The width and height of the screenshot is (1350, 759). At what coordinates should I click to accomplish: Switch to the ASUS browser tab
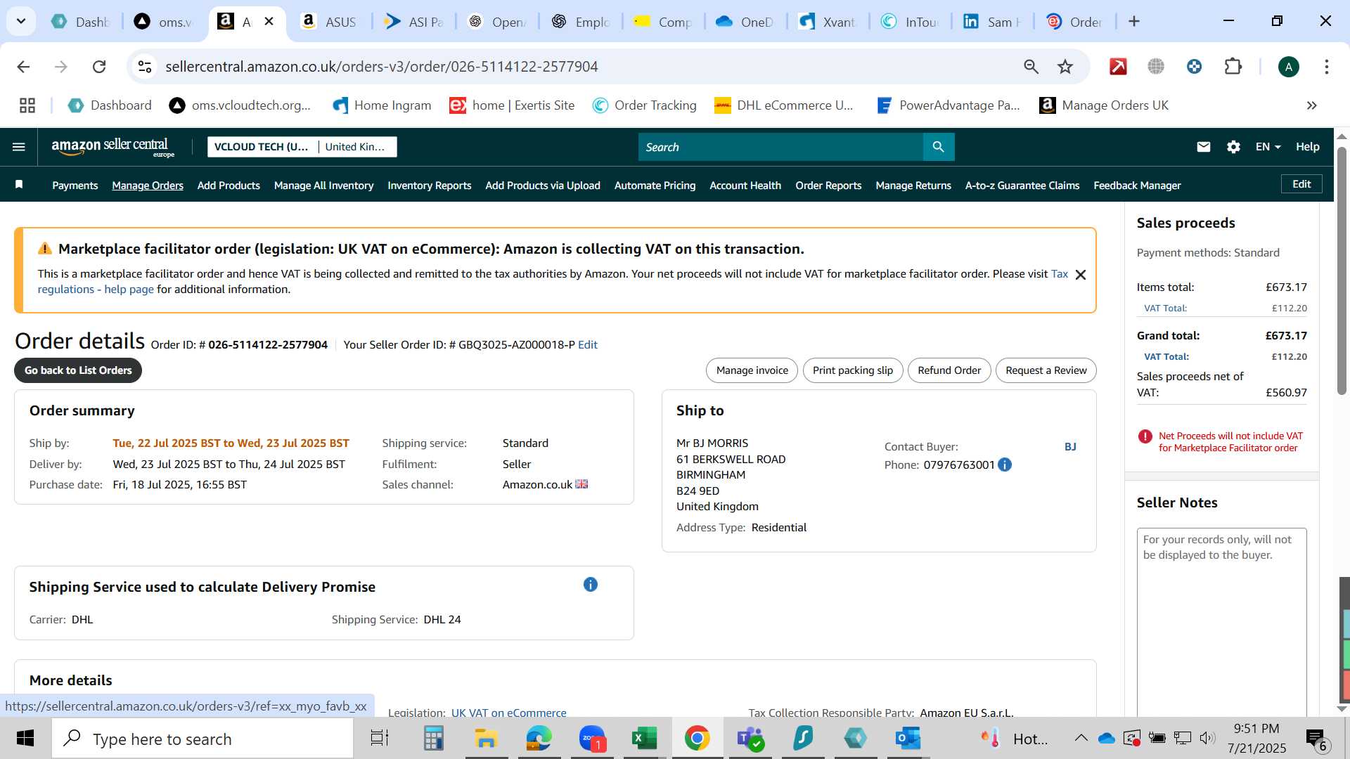click(329, 21)
